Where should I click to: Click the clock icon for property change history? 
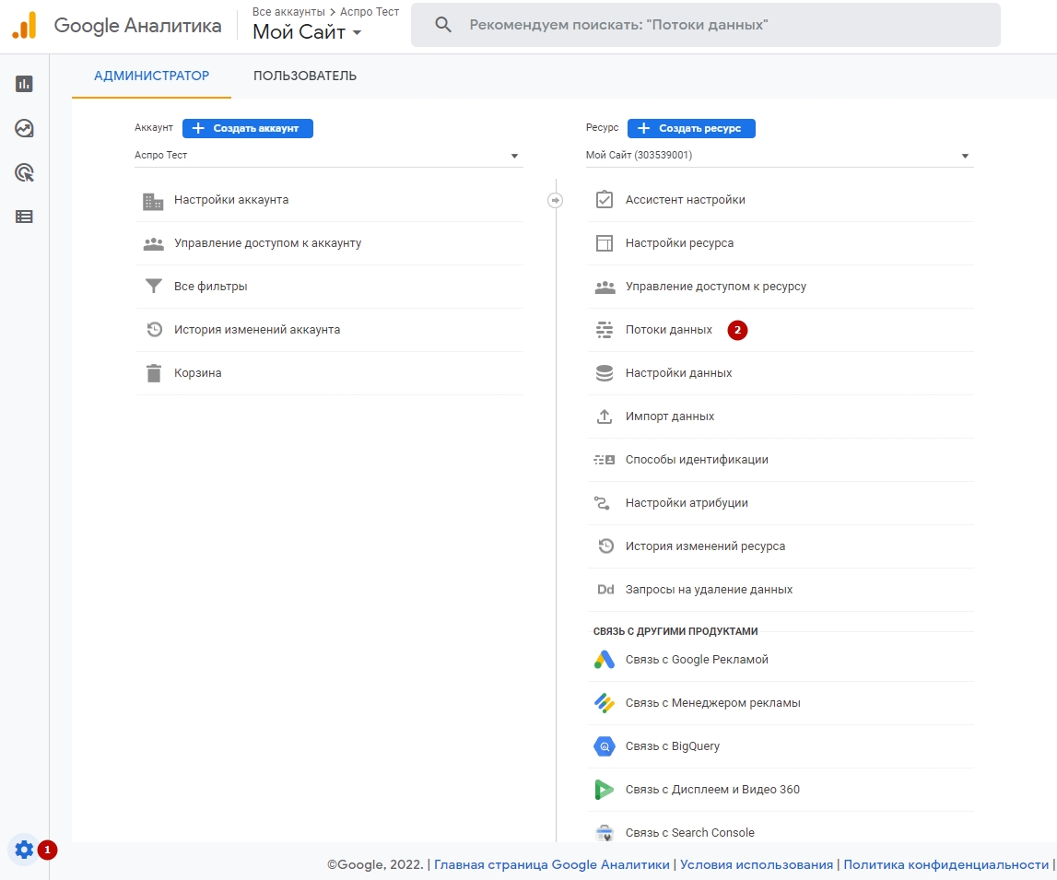(606, 546)
